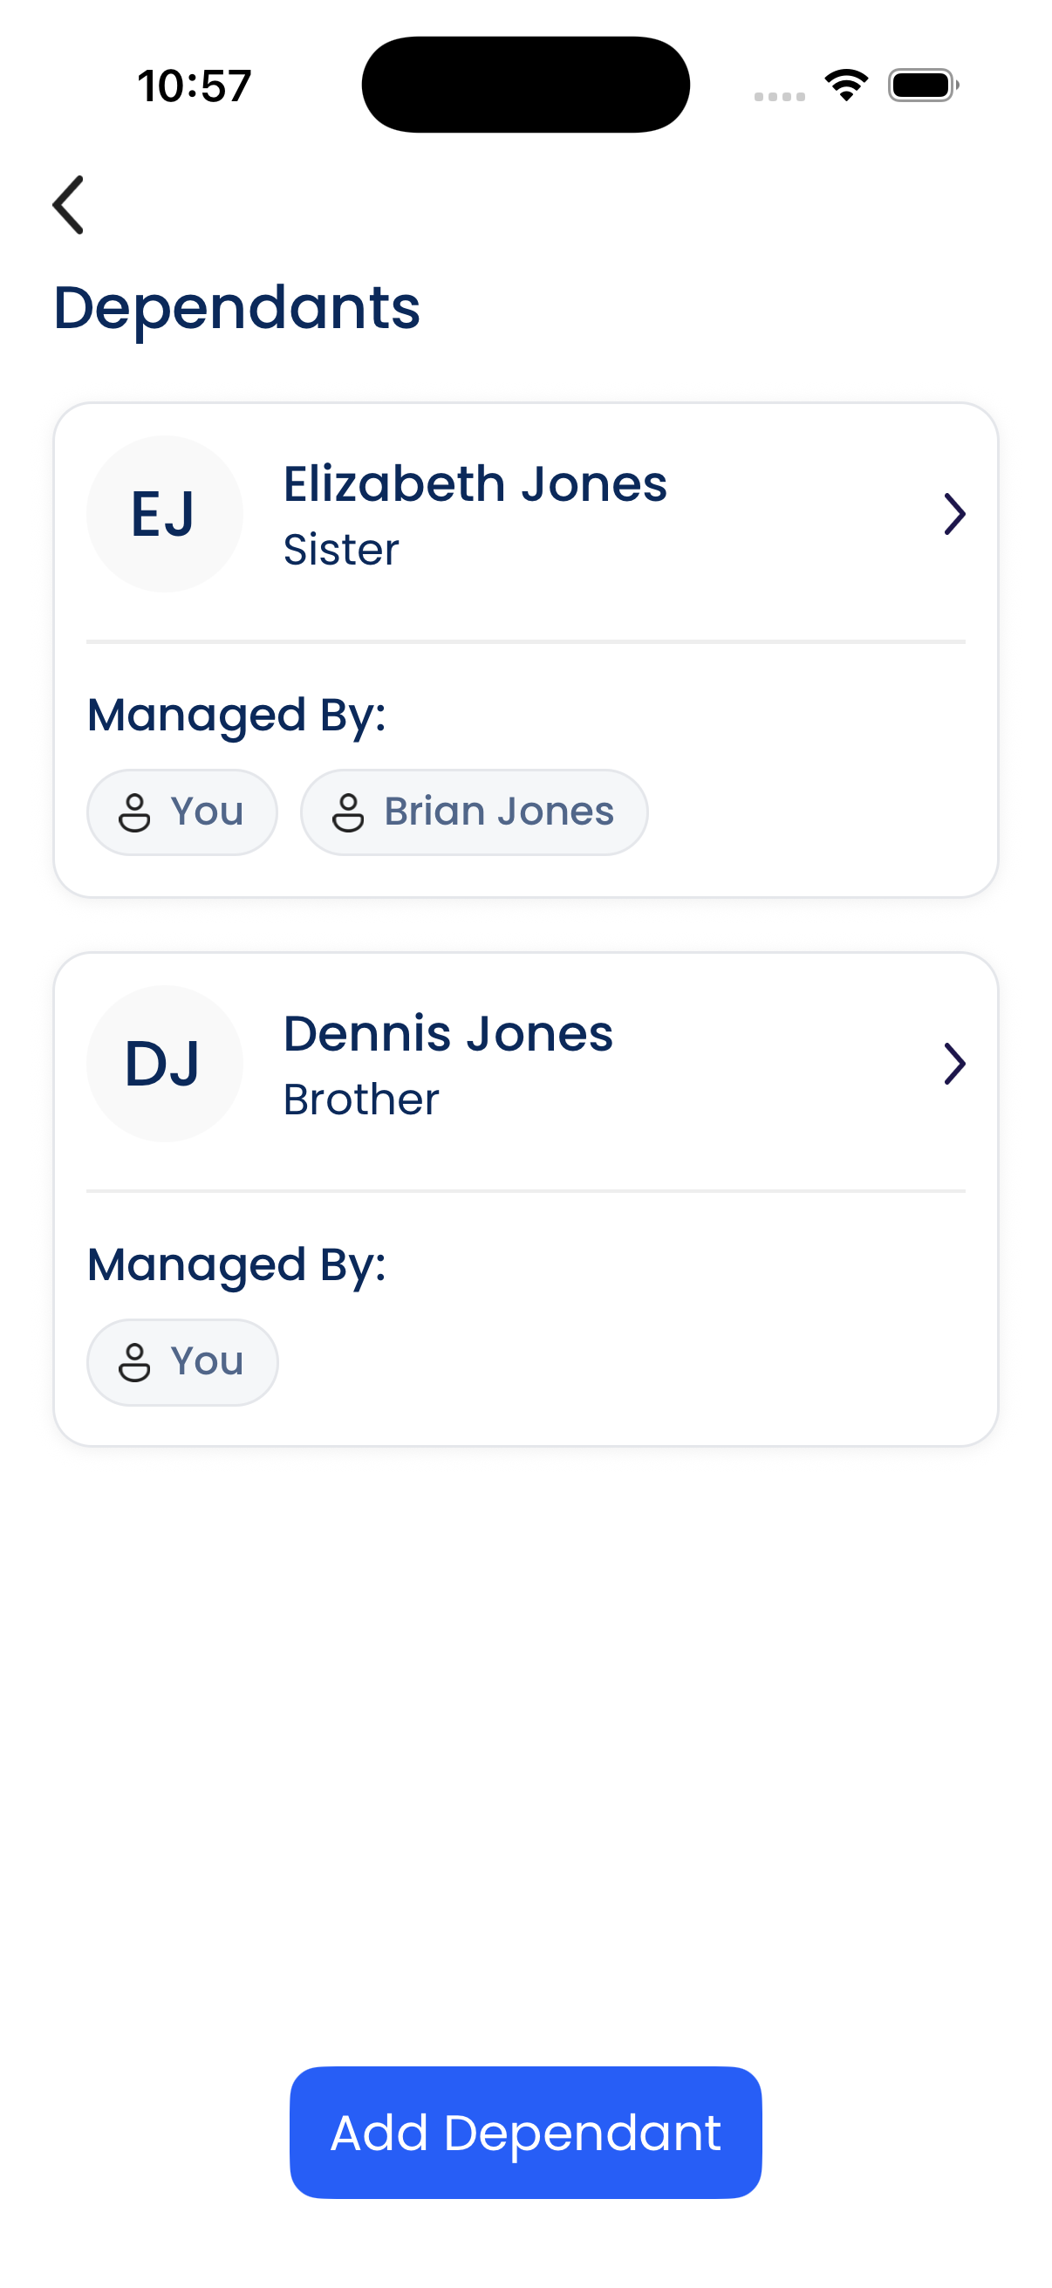Tap the DJ avatar circle

164,1063
